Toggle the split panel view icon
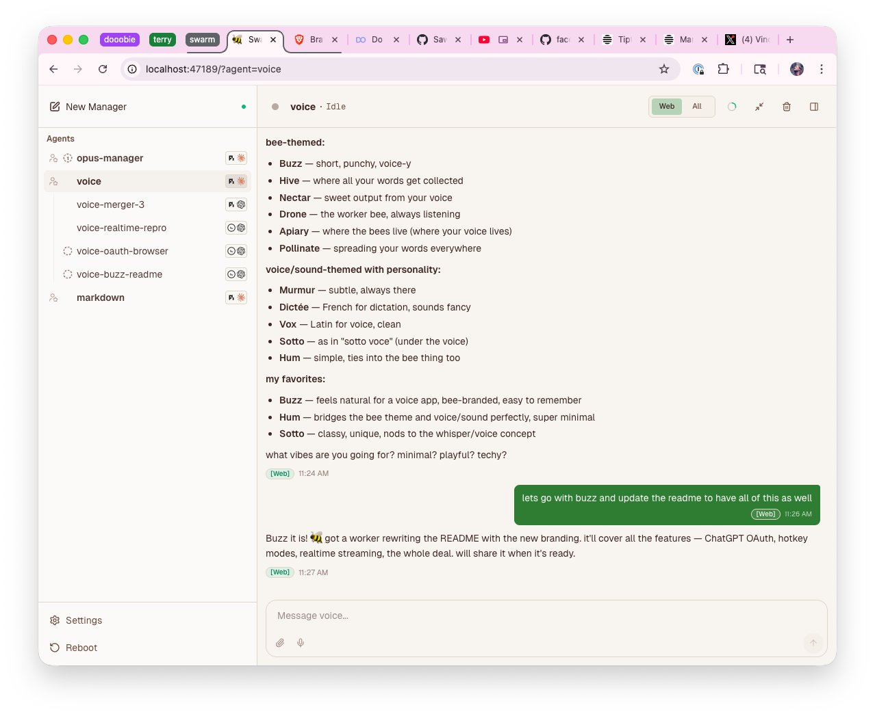 pos(813,107)
